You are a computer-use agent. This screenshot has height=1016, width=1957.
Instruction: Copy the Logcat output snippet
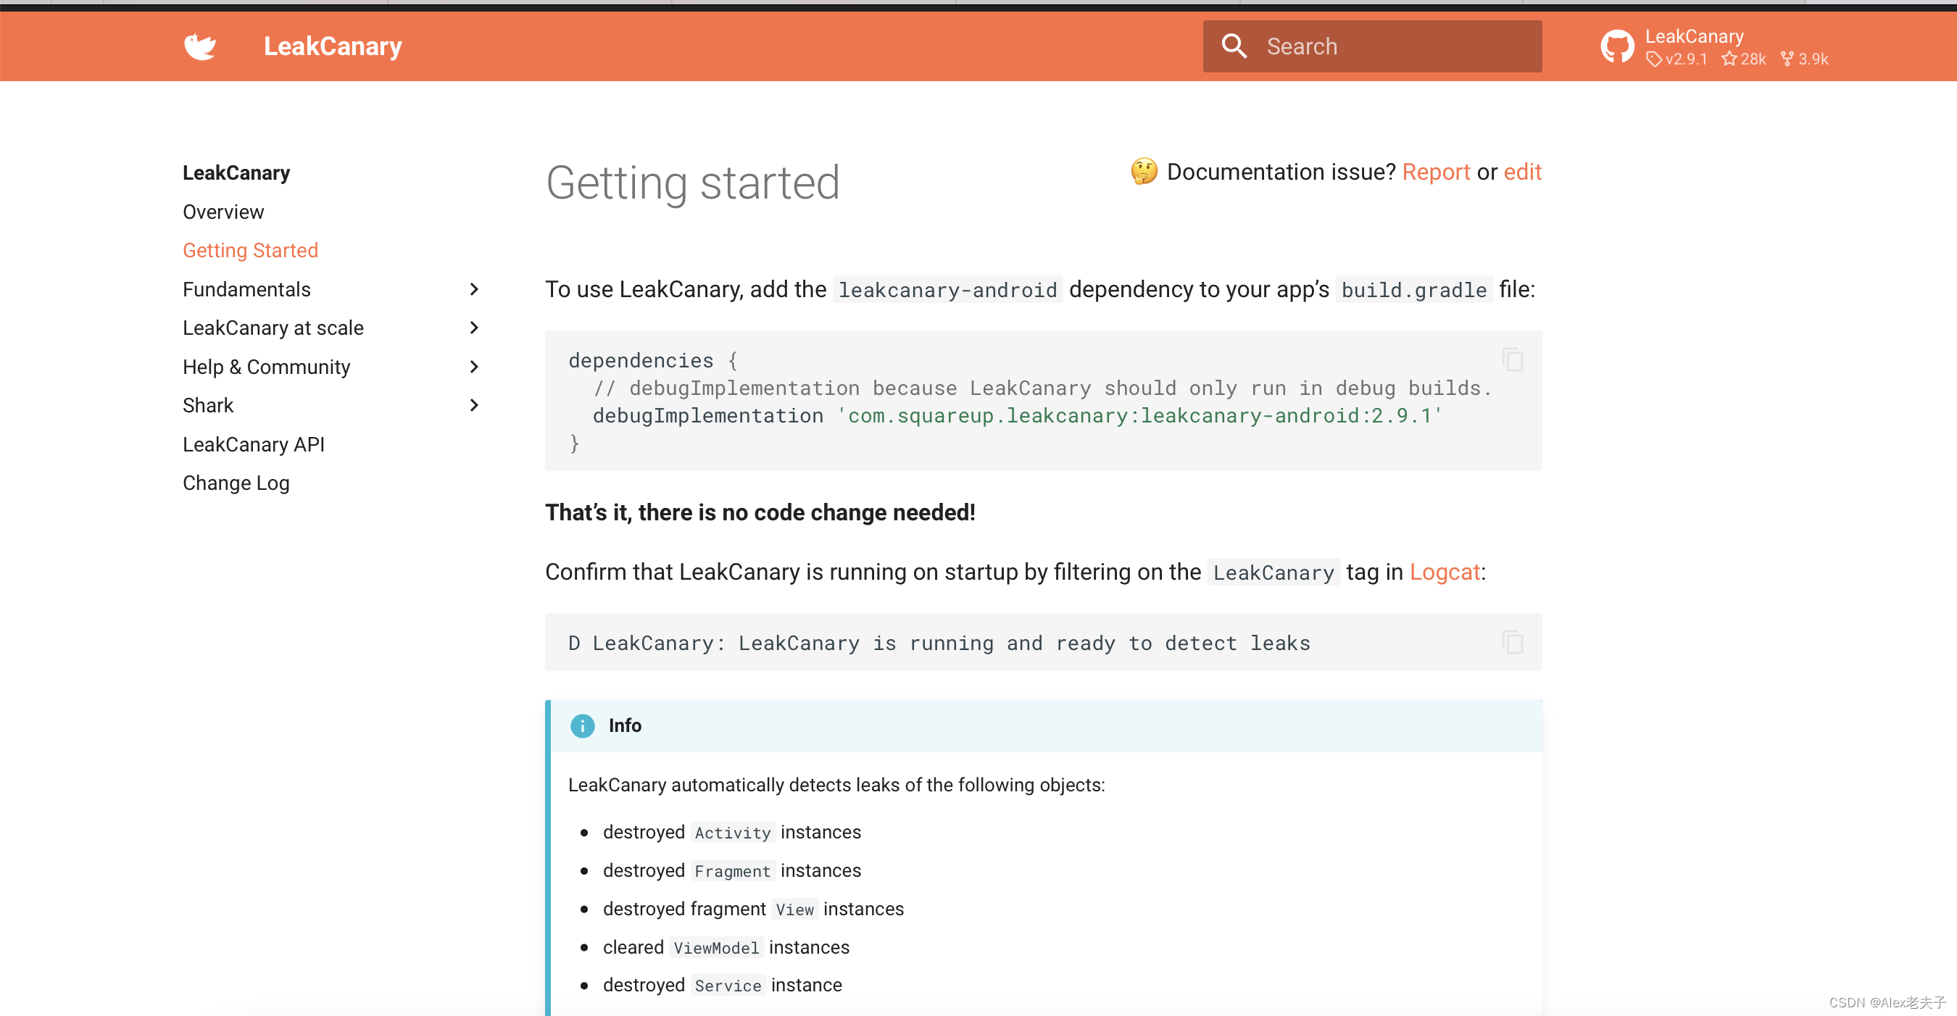click(x=1513, y=641)
